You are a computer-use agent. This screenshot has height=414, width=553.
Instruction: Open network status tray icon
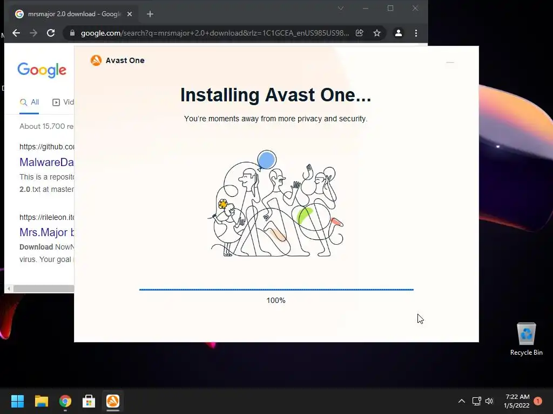(476, 401)
